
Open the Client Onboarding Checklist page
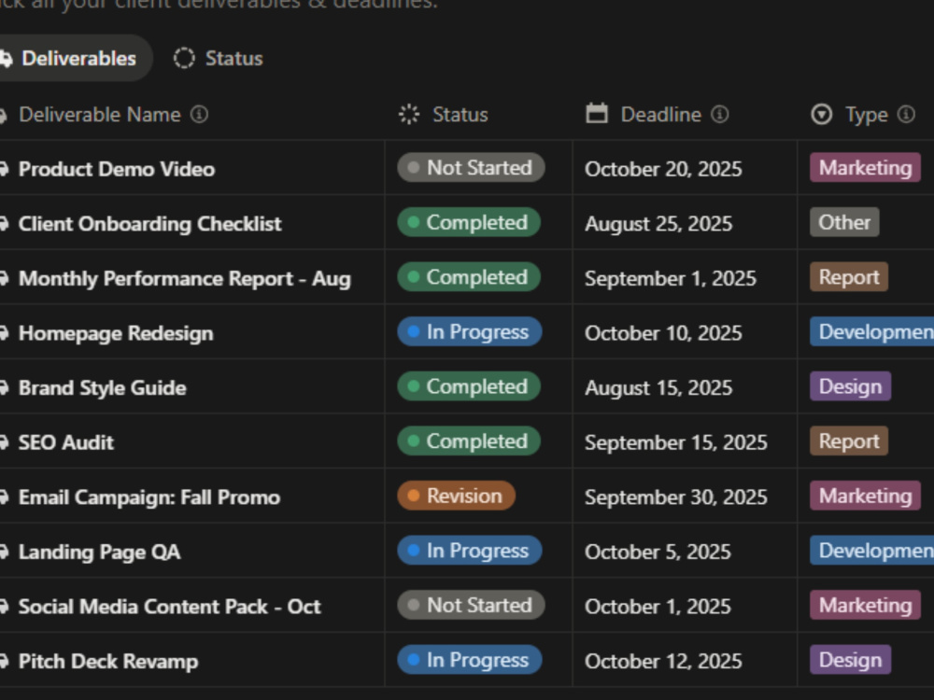pyautogui.click(x=150, y=224)
